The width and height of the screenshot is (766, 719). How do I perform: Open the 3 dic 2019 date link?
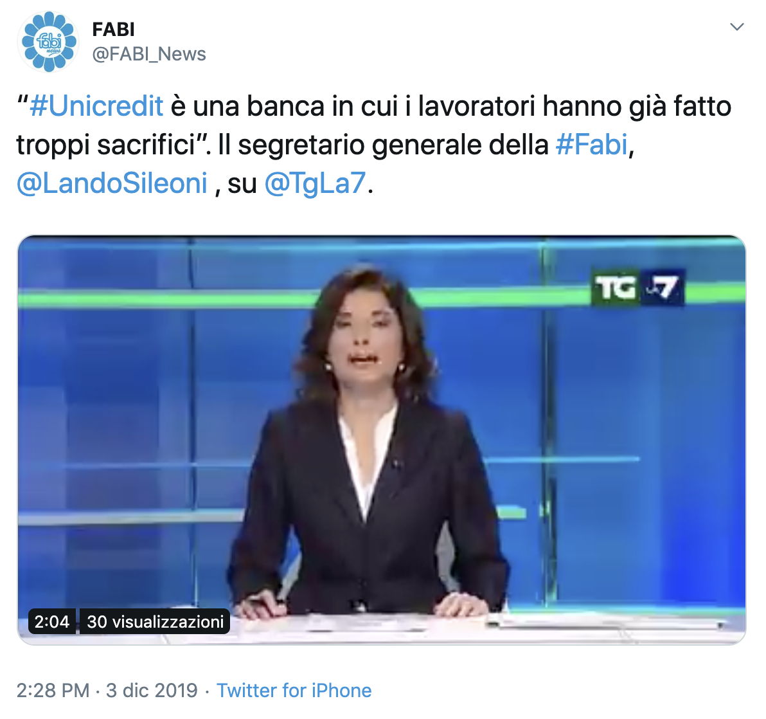coord(152,691)
